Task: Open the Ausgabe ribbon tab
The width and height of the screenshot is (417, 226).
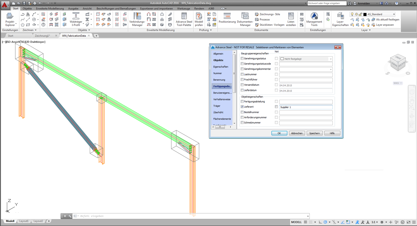Action: click(73, 9)
